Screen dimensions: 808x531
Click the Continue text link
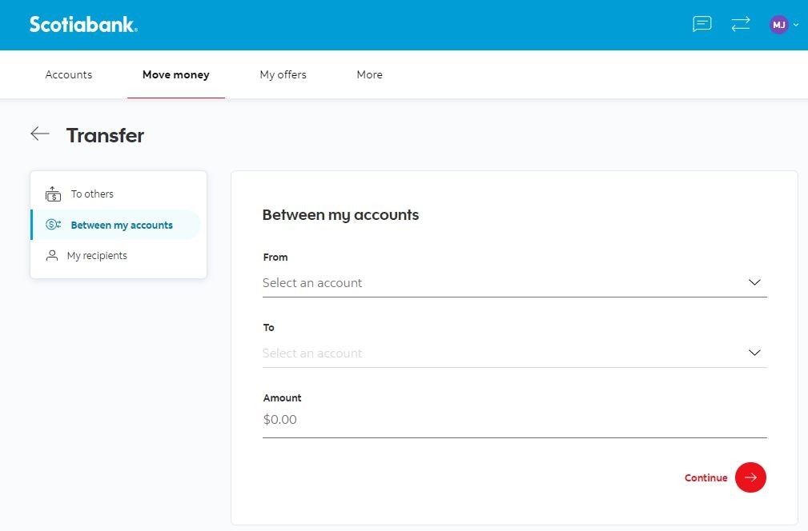click(705, 477)
